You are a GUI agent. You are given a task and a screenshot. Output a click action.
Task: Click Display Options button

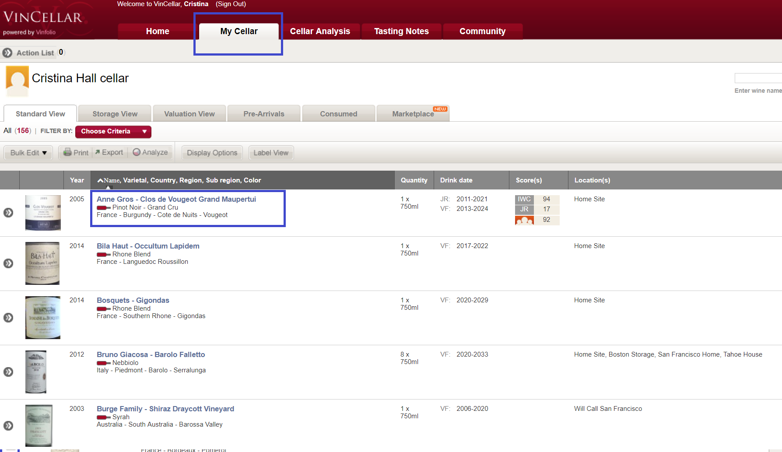click(x=212, y=153)
